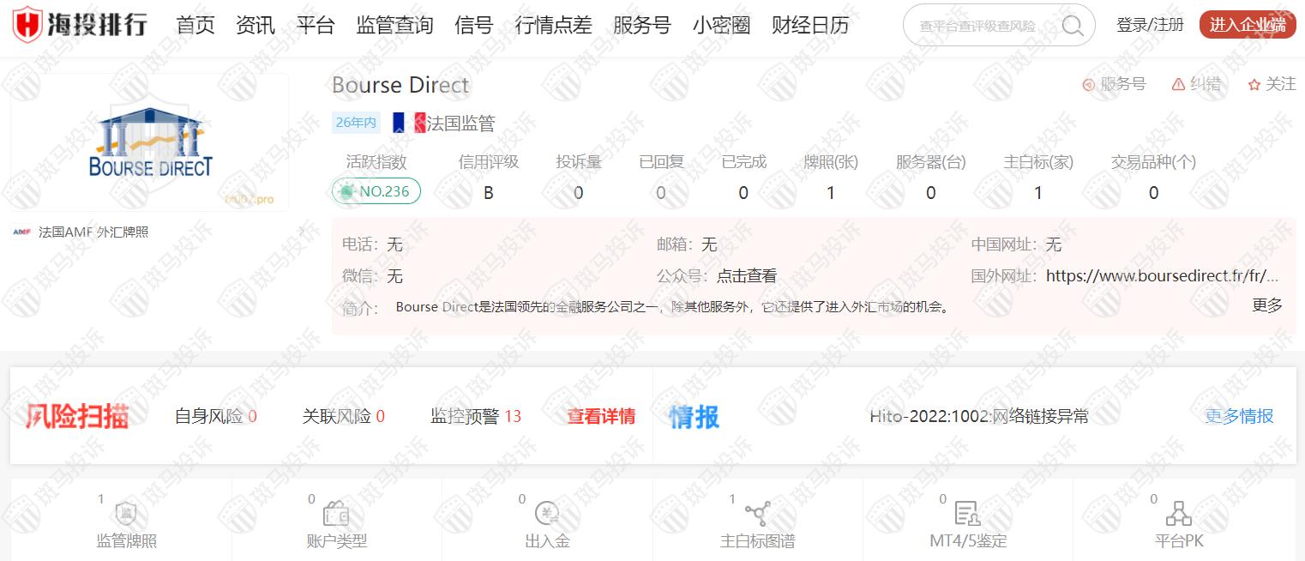
Task: Click the 进入企业端 button
Action: pos(1247,25)
